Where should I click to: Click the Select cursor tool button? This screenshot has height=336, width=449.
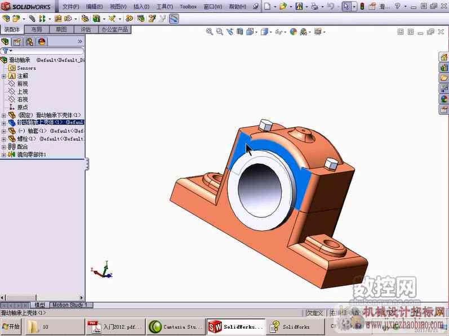click(346, 6)
